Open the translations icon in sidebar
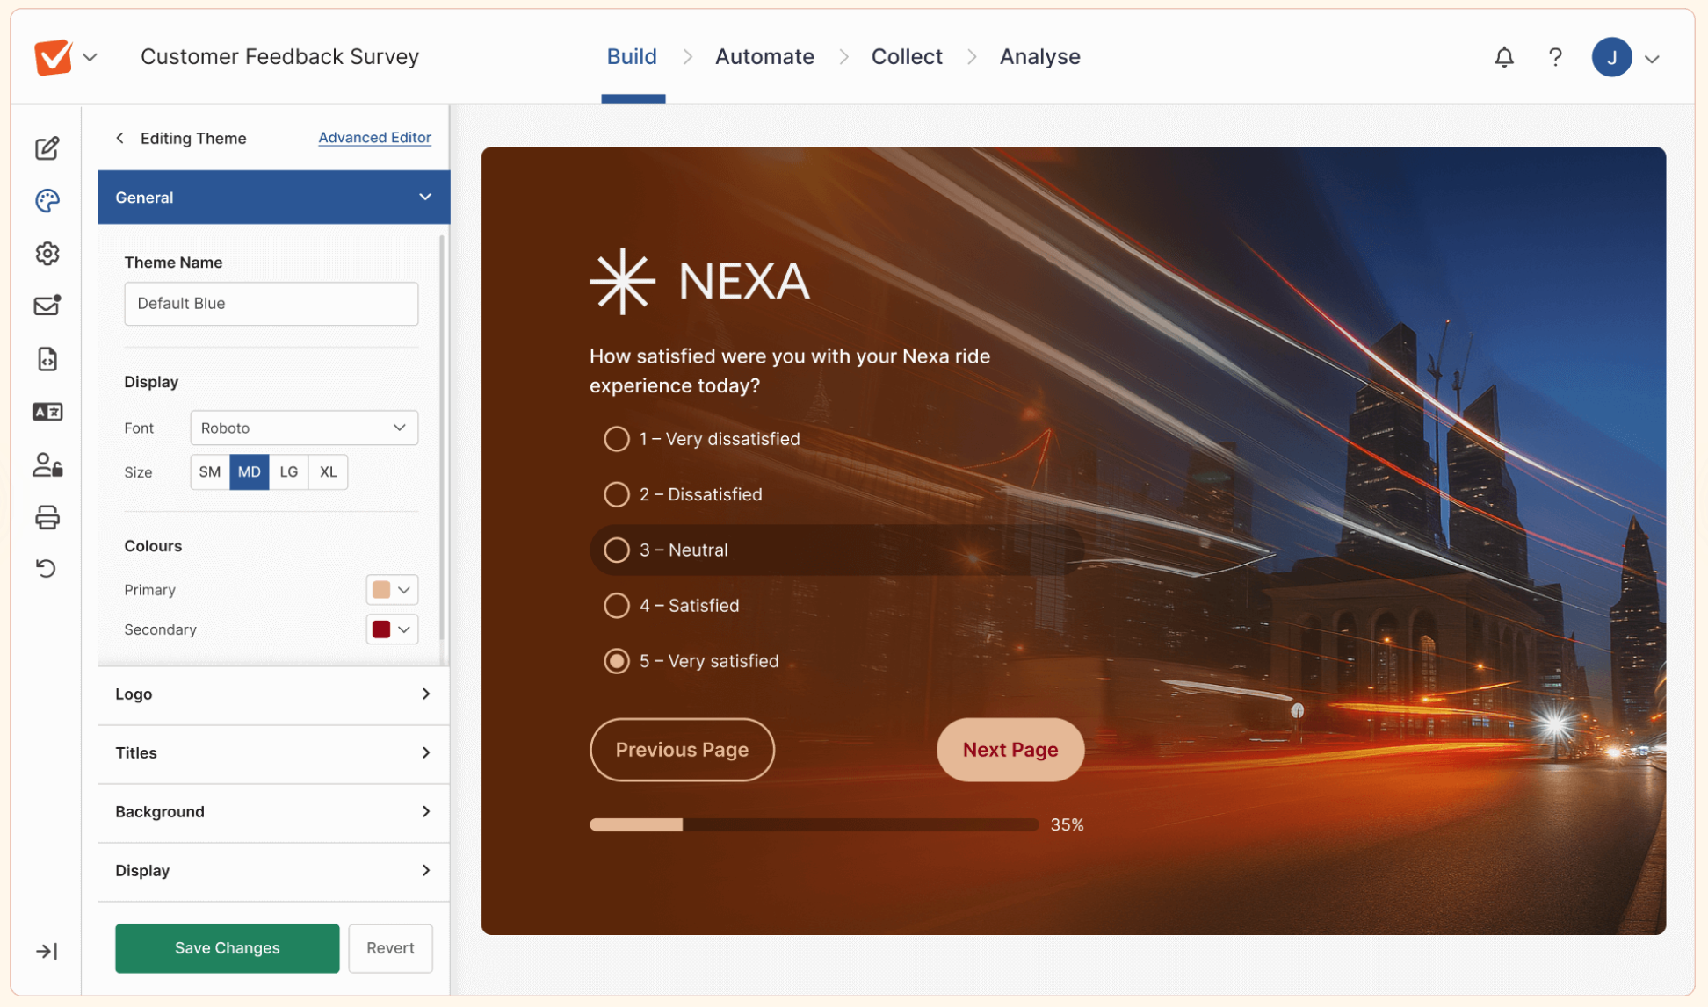The height and width of the screenshot is (1007, 1708). coord(47,411)
